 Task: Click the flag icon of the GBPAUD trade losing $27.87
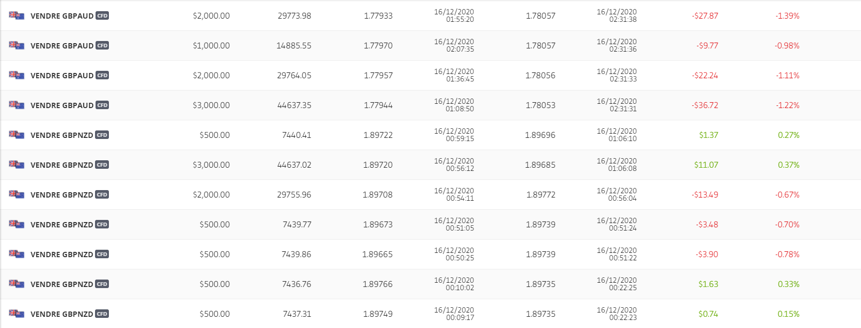pos(17,15)
